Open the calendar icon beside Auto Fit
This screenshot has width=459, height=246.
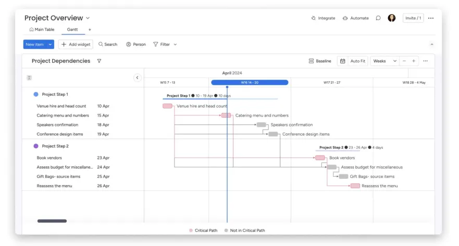(x=342, y=61)
